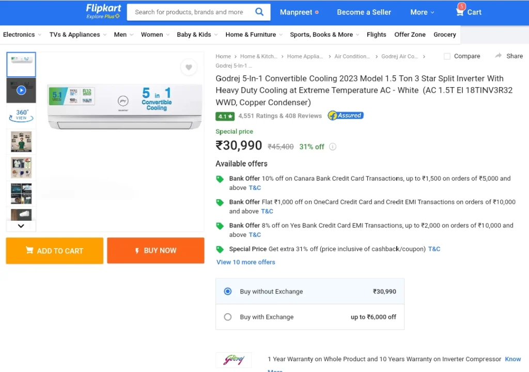Click the Air Condition... breadcrumb

[352, 56]
